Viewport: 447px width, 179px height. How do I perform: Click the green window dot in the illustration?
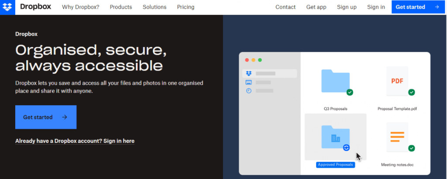click(x=260, y=60)
